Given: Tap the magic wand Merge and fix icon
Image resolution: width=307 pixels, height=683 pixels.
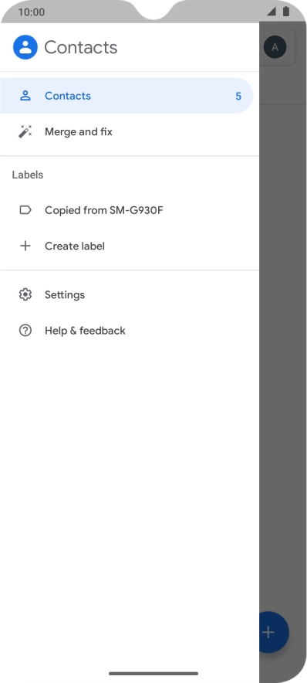Looking at the screenshot, I should click(25, 131).
